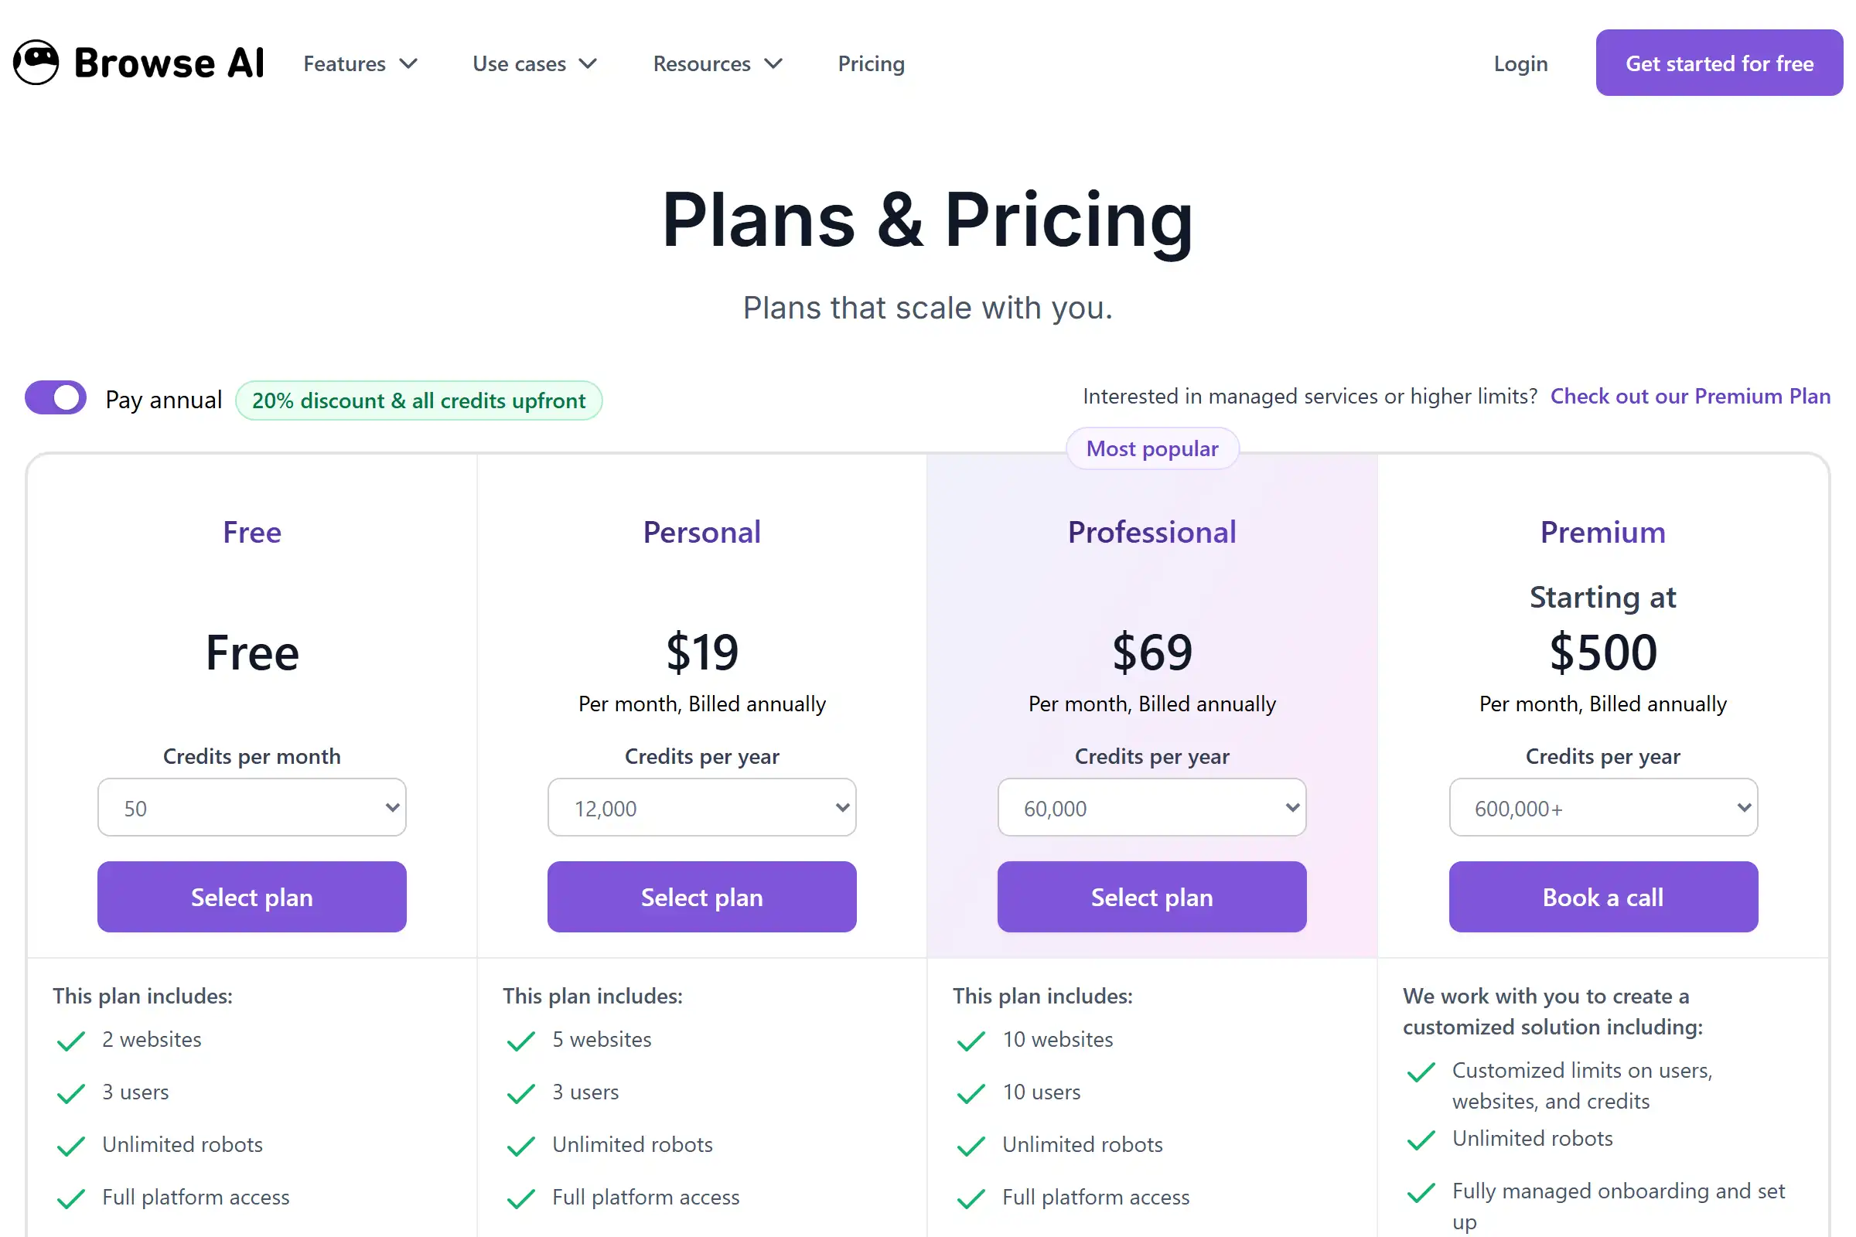Click "Get started for free"
This screenshot has width=1856, height=1237.
point(1718,63)
